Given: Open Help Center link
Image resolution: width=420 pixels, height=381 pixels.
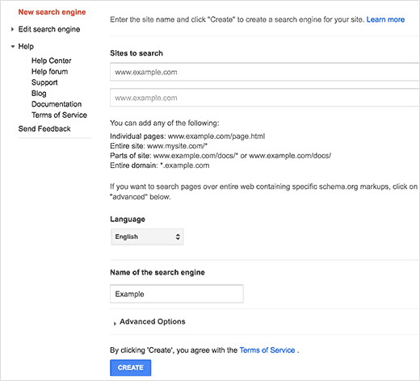Looking at the screenshot, I should [x=51, y=61].
